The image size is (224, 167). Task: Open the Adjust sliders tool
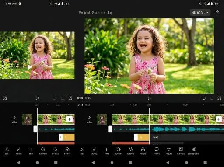pos(169,151)
